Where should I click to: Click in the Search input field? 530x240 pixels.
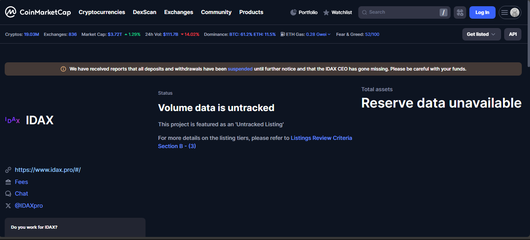pyautogui.click(x=399, y=12)
